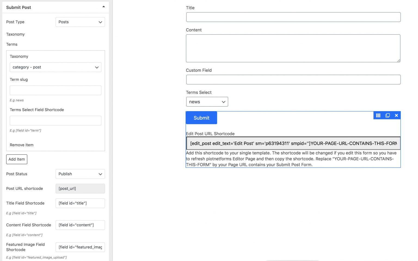Open the Taxonomy dropdown showing category - post
The width and height of the screenshot is (418, 261).
(x=56, y=67)
